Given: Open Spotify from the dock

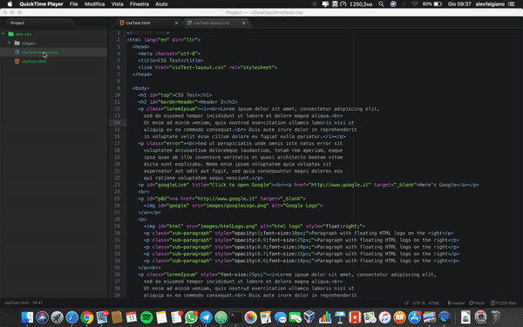Looking at the screenshot, I should [146, 317].
